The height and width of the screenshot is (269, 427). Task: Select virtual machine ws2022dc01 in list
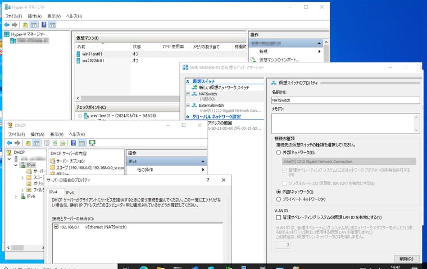[93, 61]
